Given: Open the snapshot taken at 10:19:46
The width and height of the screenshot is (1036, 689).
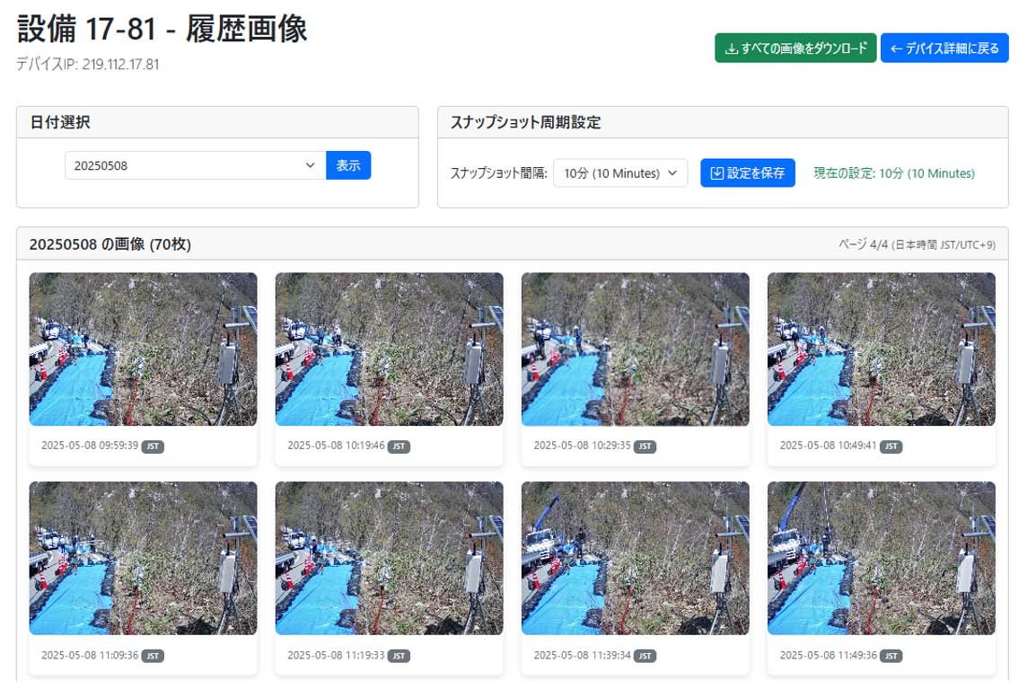Looking at the screenshot, I should point(389,349).
